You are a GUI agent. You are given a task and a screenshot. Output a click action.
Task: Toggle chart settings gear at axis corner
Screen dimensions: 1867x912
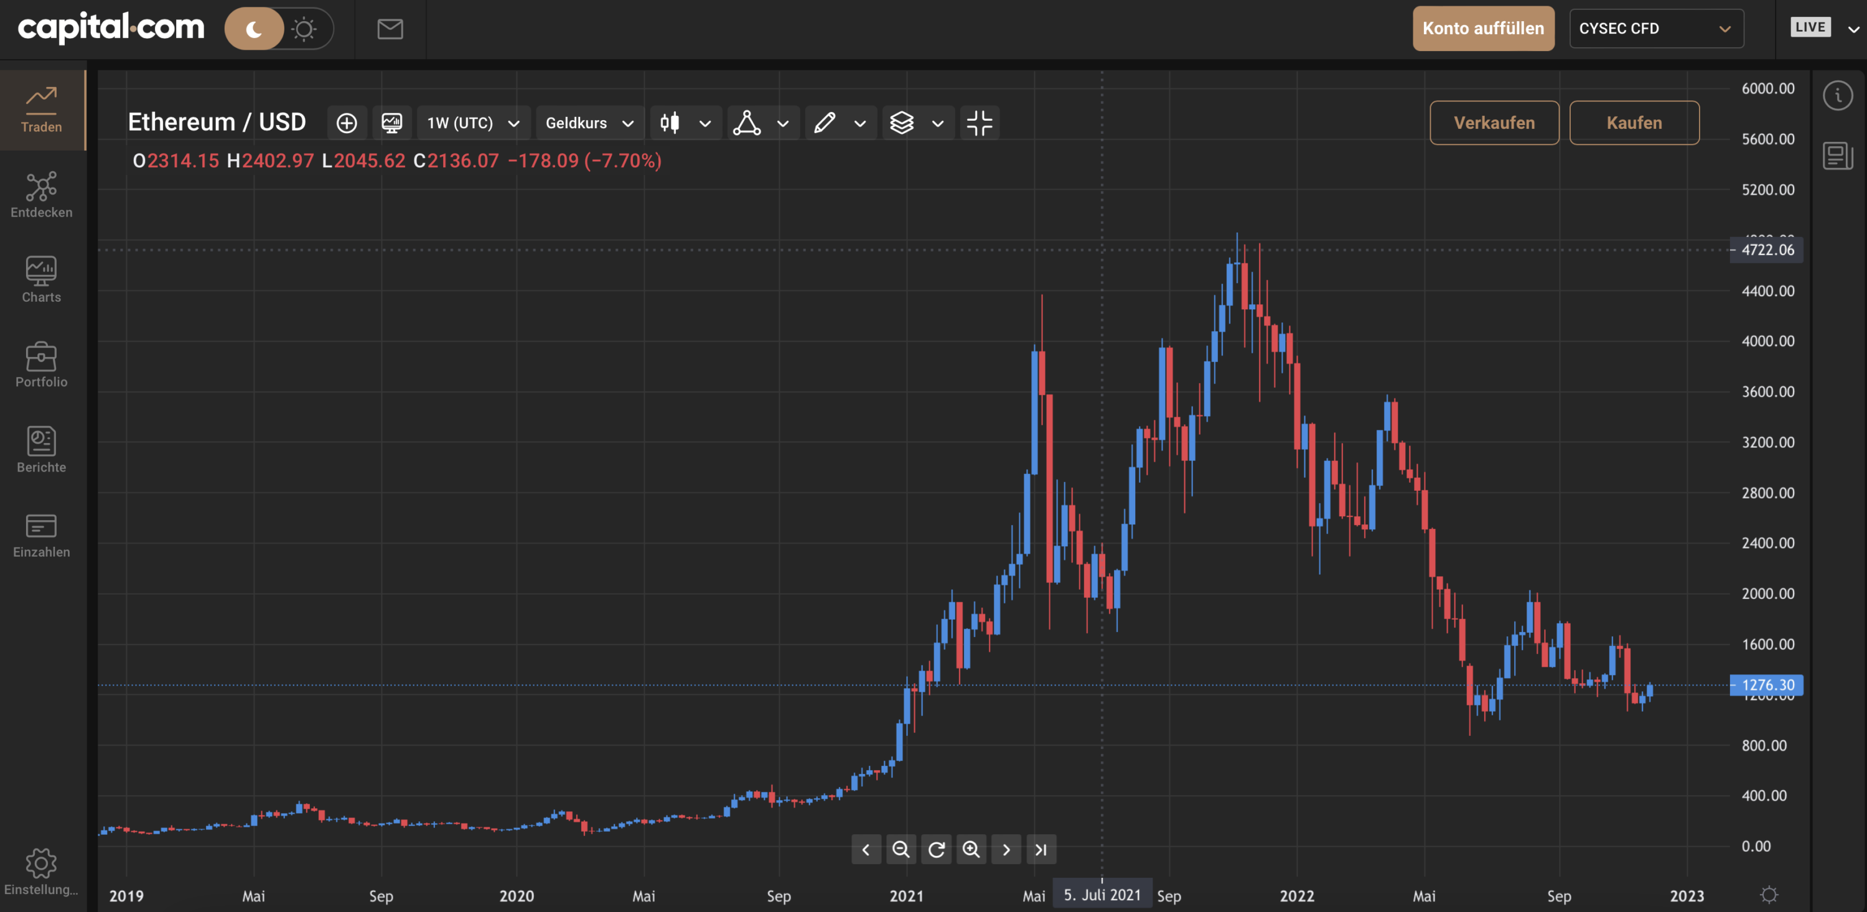point(1769,895)
